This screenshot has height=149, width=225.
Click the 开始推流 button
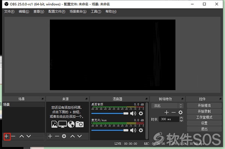[204, 106]
